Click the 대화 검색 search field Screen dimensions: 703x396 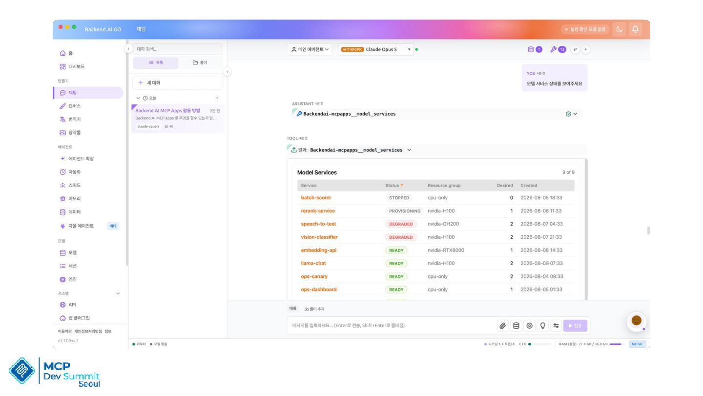click(x=178, y=49)
